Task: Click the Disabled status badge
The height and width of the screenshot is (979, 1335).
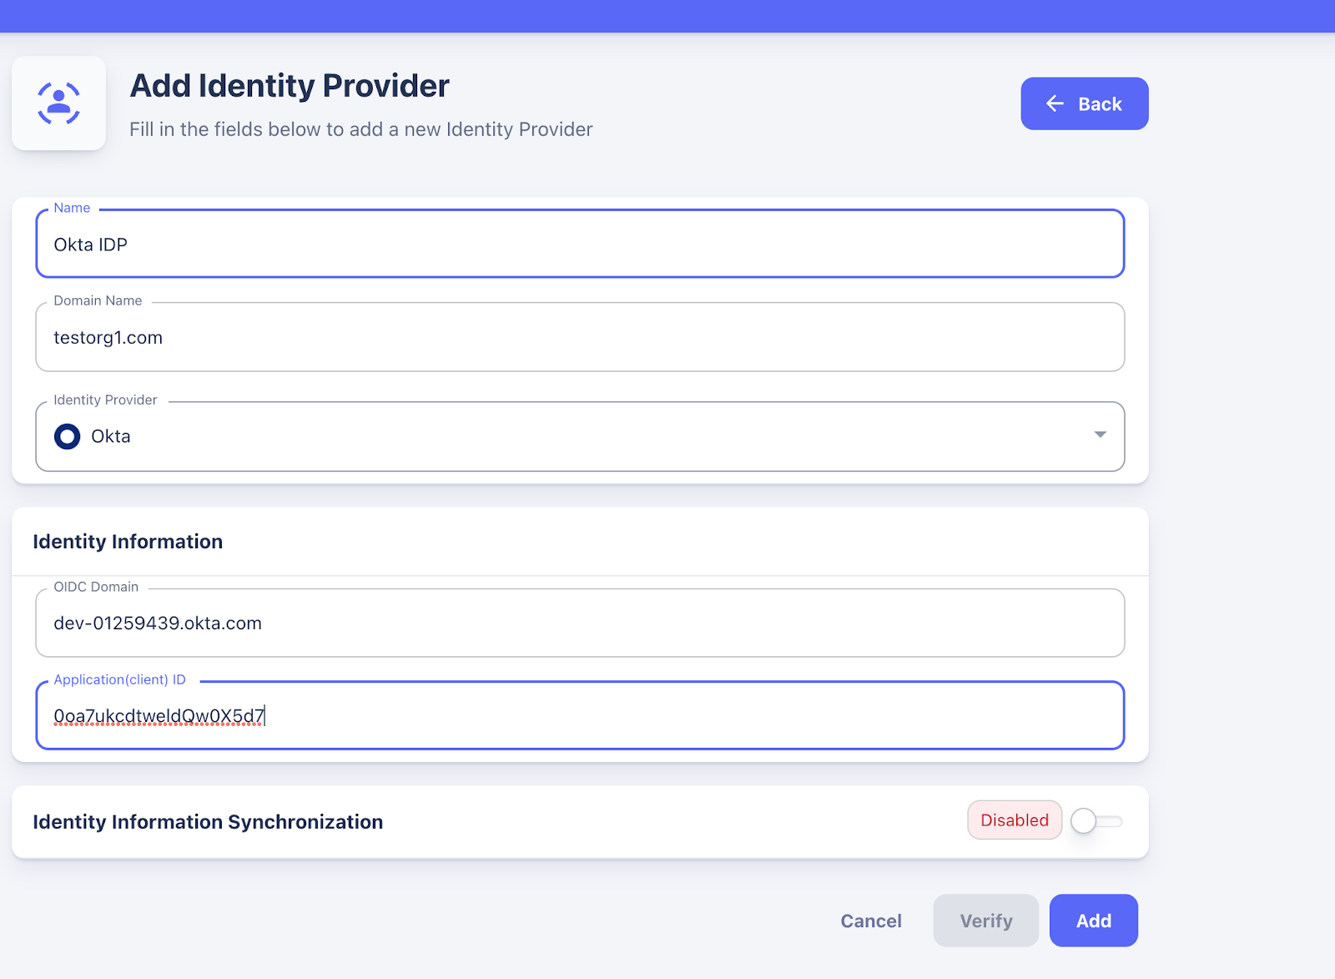Action: click(1014, 820)
